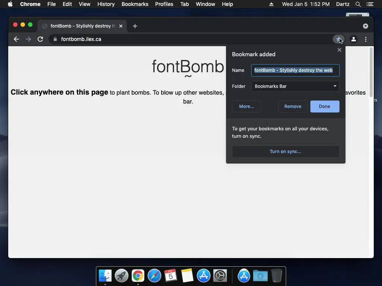Click the browser forward arrow

coord(28,39)
